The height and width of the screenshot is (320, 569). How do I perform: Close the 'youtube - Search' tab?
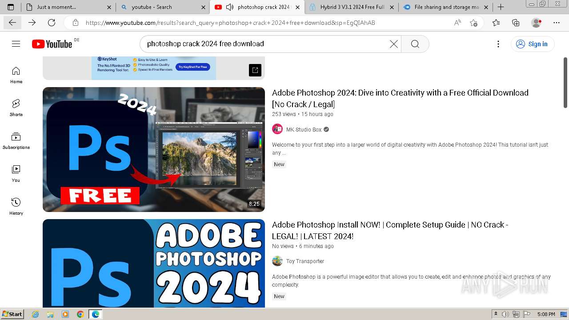point(204,7)
